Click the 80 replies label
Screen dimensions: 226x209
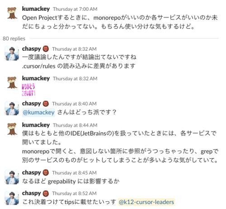pyautogui.click(x=14, y=38)
